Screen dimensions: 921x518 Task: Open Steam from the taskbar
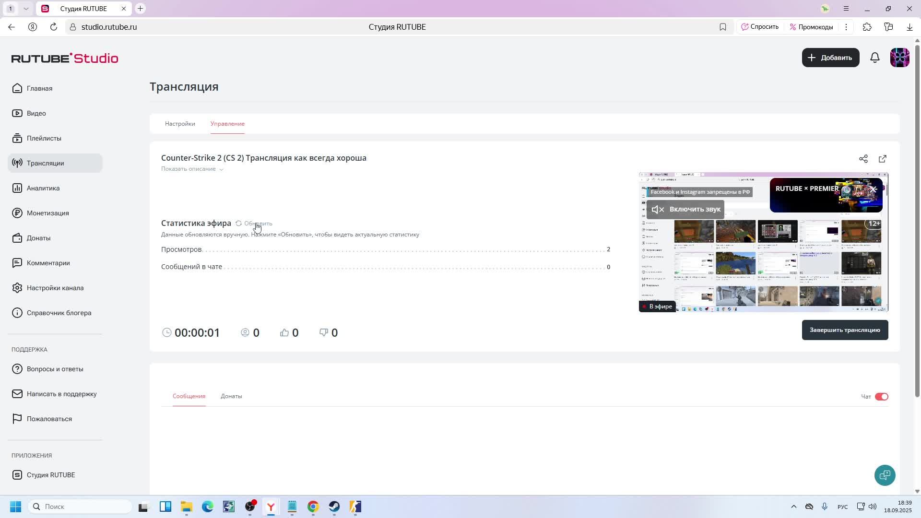tap(334, 507)
